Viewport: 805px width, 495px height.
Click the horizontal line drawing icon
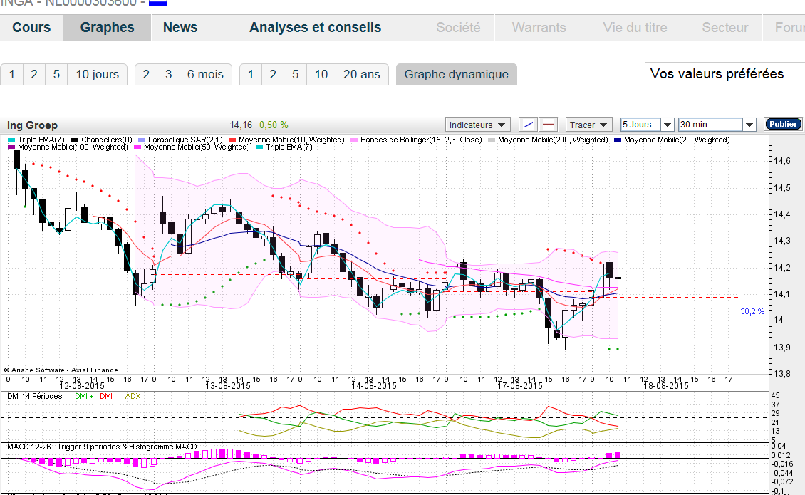click(x=548, y=125)
